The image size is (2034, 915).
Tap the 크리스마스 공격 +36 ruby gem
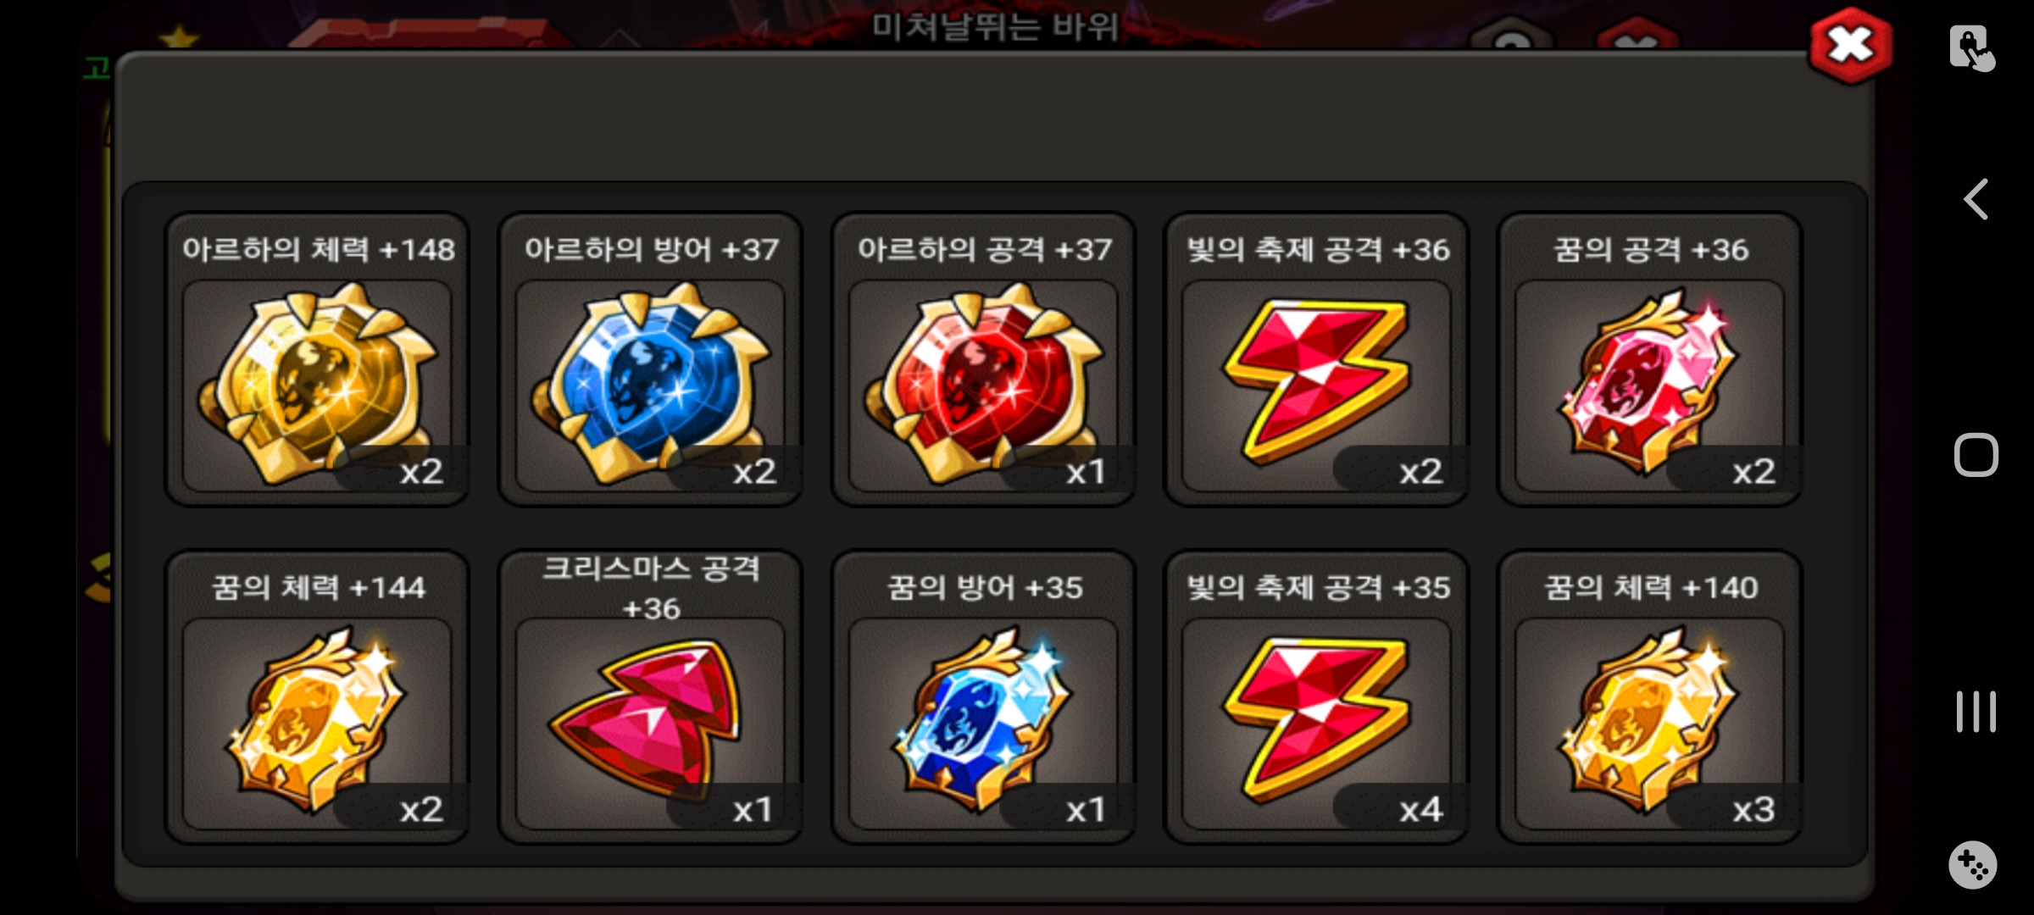tap(650, 724)
